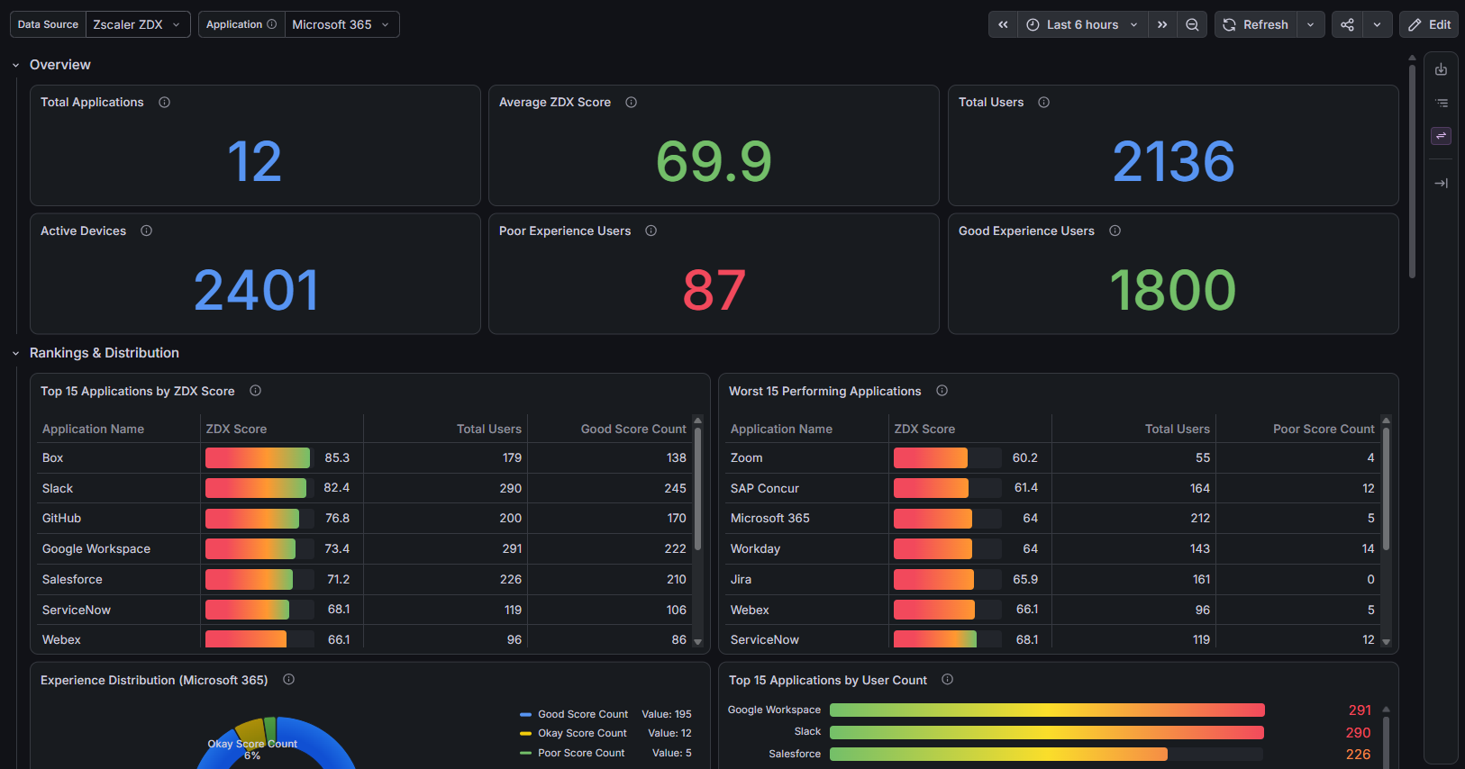The width and height of the screenshot is (1465, 769).
Task: Select Google Workspace row in top applications table
Action: (x=364, y=548)
